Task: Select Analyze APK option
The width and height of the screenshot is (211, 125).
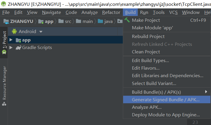Action: coord(167,107)
